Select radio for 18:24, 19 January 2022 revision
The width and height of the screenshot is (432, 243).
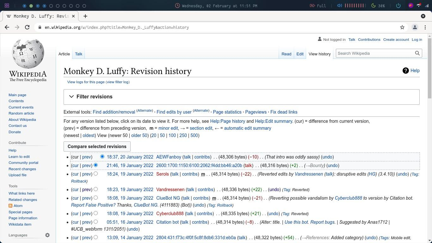(96, 174)
